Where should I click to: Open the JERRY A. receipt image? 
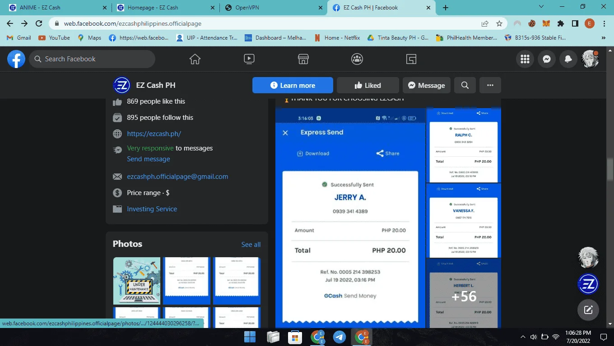click(350, 218)
